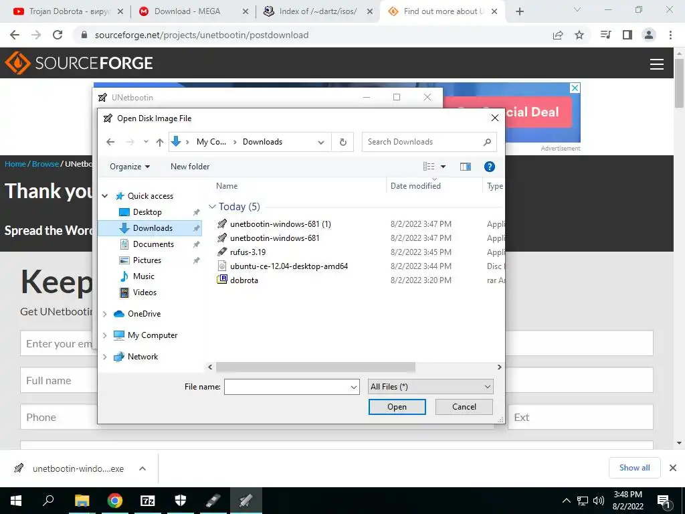Open Videos folder in sidebar
685x514 pixels.
(144, 292)
